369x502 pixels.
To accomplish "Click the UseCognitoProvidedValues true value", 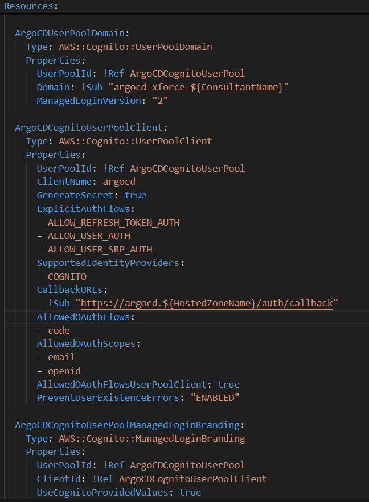I will (x=190, y=492).
